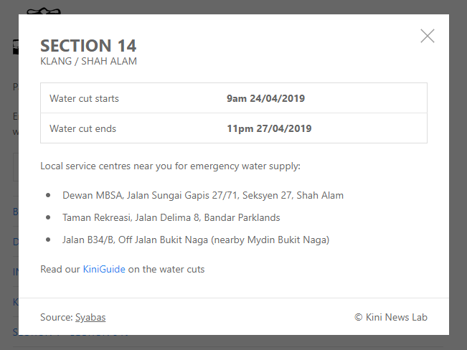Viewport: 467px width, 350px height.
Task: Click the 'Water cut ends' label
Action: pos(82,129)
